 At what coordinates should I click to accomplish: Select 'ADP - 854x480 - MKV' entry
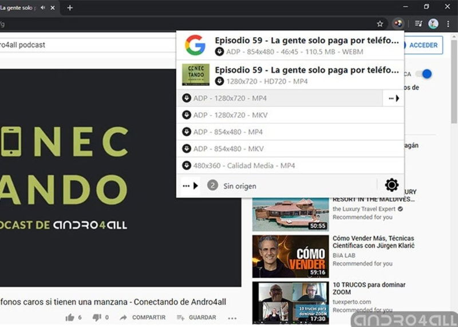pos(290,149)
